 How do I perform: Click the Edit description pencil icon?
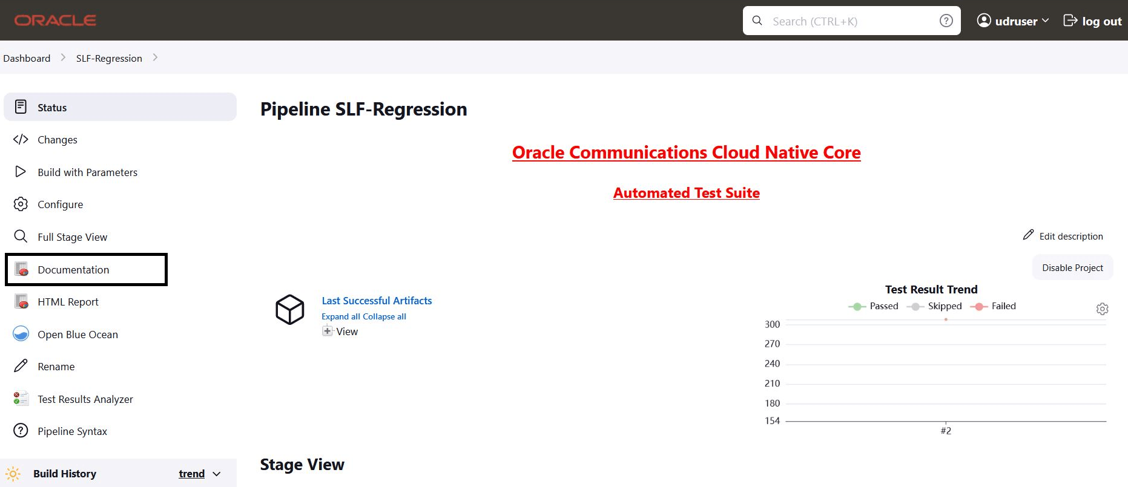pyautogui.click(x=1028, y=235)
